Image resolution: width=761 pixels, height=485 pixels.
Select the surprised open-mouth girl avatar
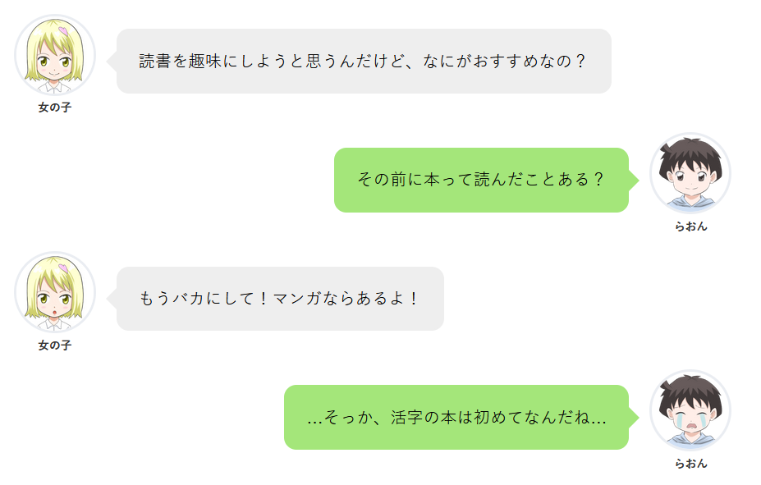coord(55,292)
